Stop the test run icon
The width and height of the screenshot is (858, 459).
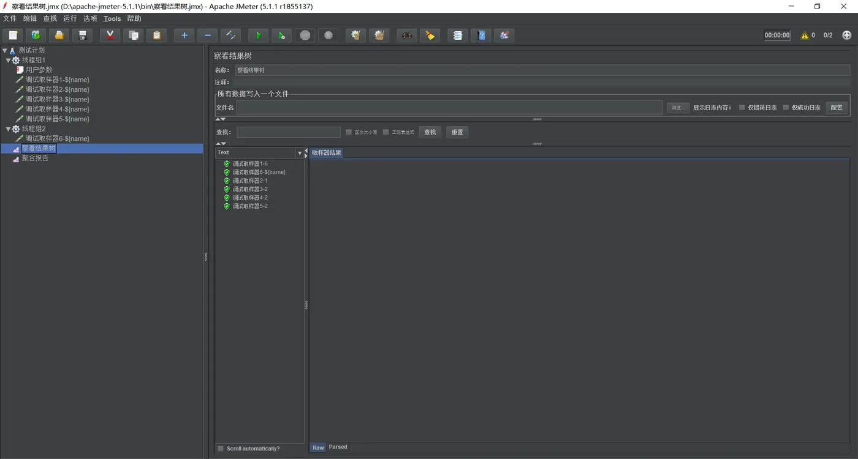pos(305,35)
